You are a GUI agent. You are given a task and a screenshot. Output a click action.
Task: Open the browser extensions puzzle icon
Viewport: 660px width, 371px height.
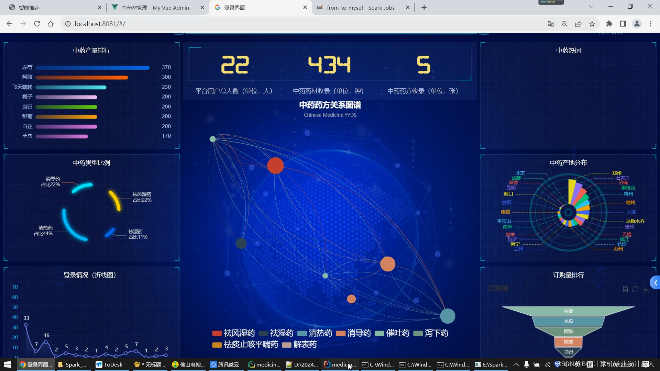click(609, 24)
